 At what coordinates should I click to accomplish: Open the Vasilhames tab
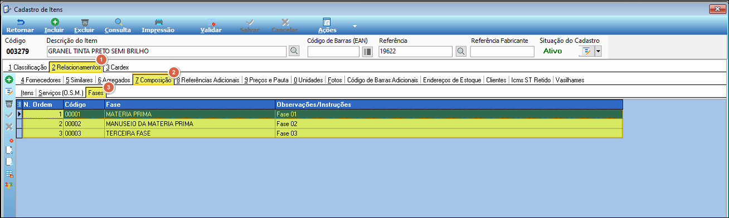(570, 80)
